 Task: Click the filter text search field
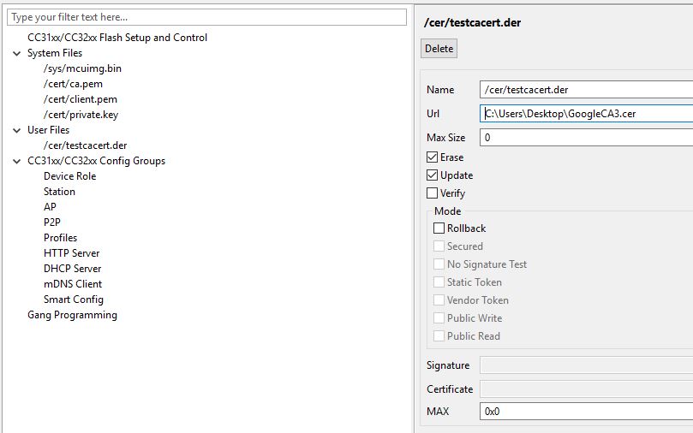(206, 17)
